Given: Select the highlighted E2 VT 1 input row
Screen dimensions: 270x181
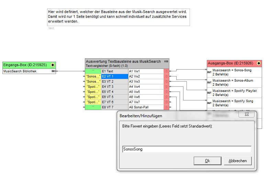Looking at the screenshot, I should click(114, 76).
